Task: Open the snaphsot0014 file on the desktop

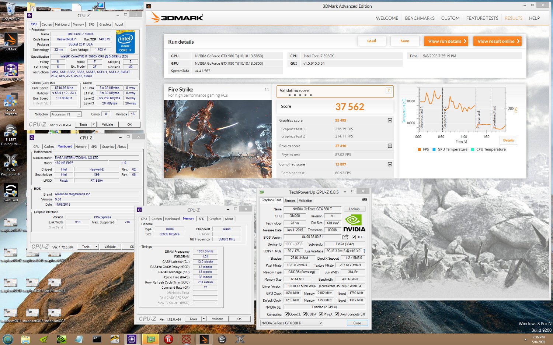Action: pos(11,315)
